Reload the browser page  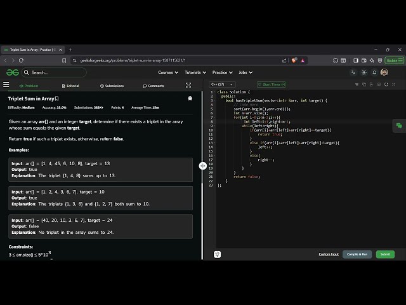coord(21,60)
